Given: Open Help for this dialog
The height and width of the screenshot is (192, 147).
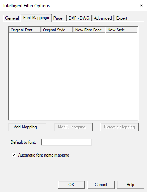Looking at the screenshot, I should (x=131, y=185).
